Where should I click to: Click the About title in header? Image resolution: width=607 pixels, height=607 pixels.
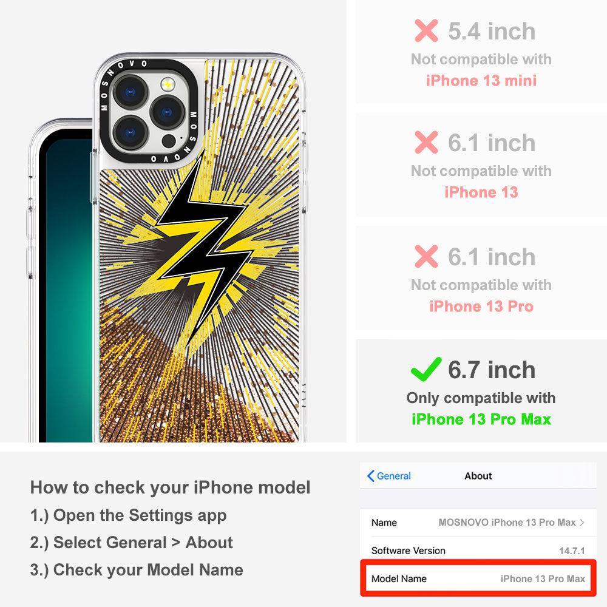click(x=478, y=476)
